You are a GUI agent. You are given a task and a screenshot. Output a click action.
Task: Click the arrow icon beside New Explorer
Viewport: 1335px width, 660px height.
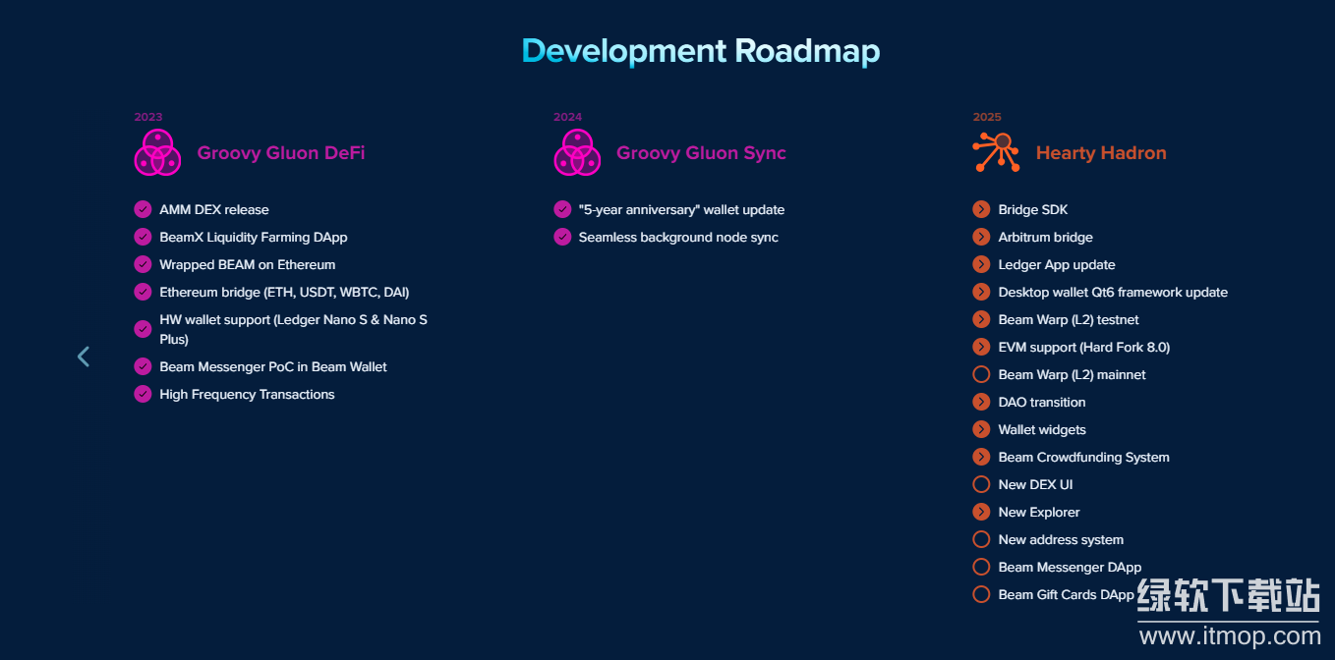pyautogui.click(x=981, y=512)
